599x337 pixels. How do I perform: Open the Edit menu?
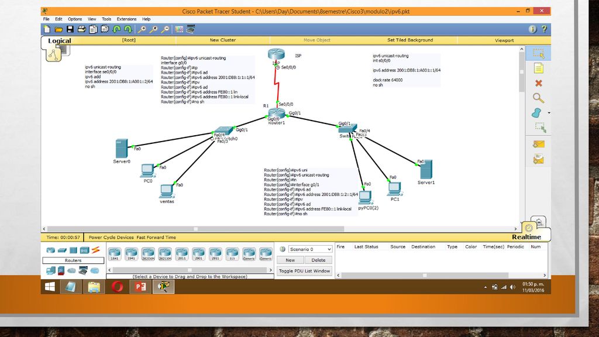[x=58, y=19]
